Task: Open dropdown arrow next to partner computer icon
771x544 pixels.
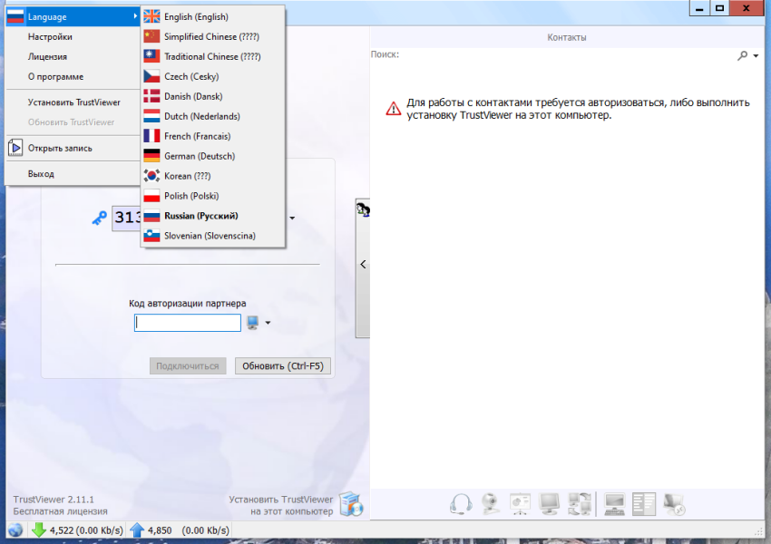Action: [x=268, y=323]
